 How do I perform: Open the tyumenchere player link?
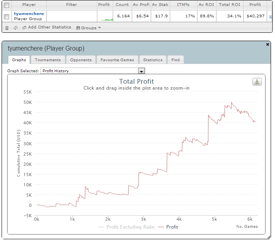tap(29, 13)
